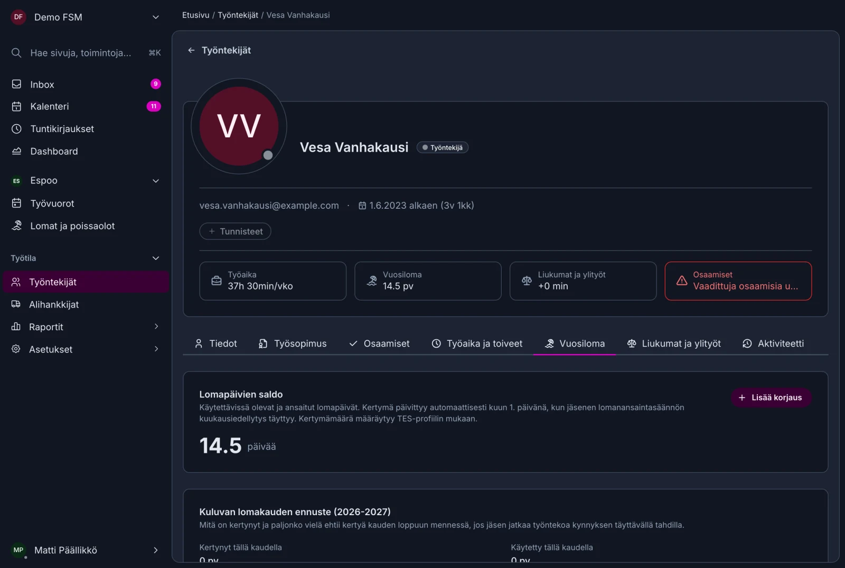The width and height of the screenshot is (845, 568).
Task: Click the Työntekijät people icon
Action: [x=16, y=282]
